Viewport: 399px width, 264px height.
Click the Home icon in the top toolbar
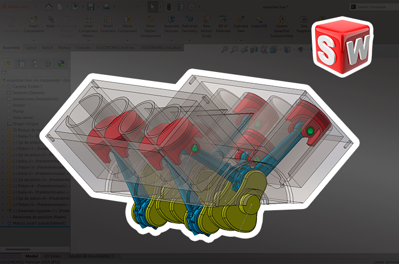pos(48,7)
